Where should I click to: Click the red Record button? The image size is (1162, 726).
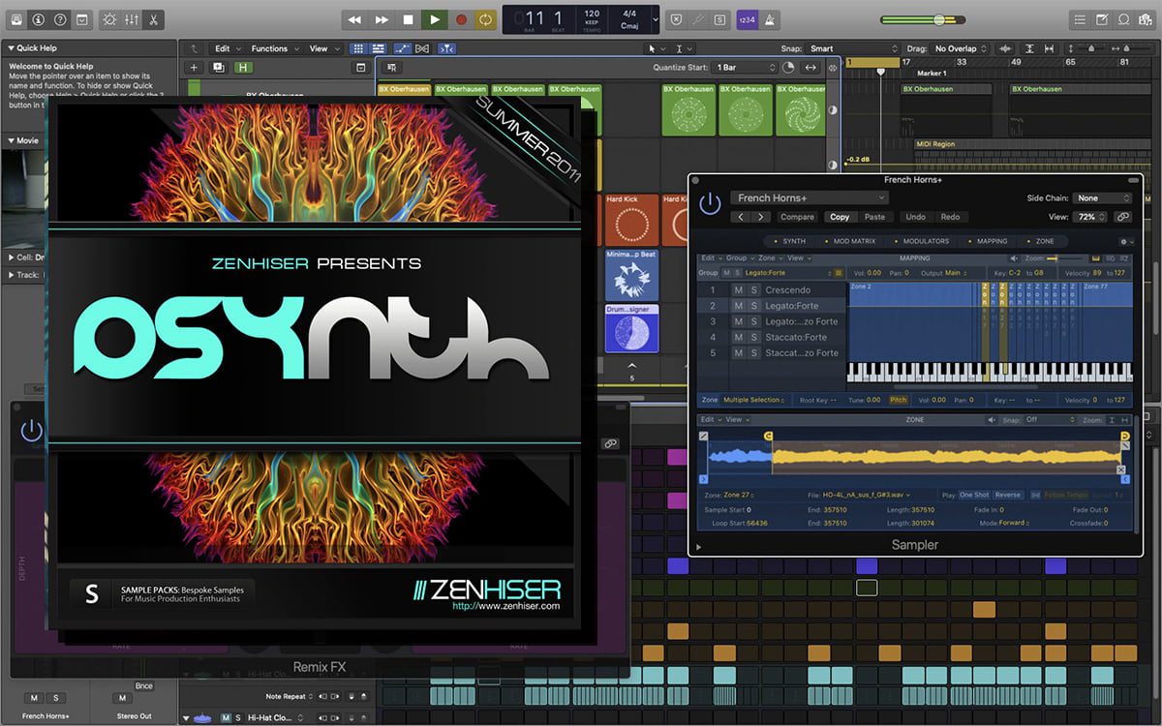pyautogui.click(x=460, y=19)
